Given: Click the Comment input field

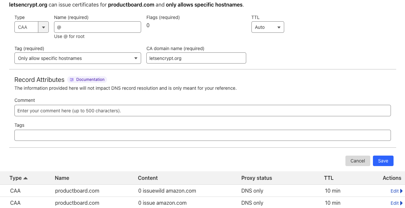Looking at the screenshot, I should tap(203, 111).
